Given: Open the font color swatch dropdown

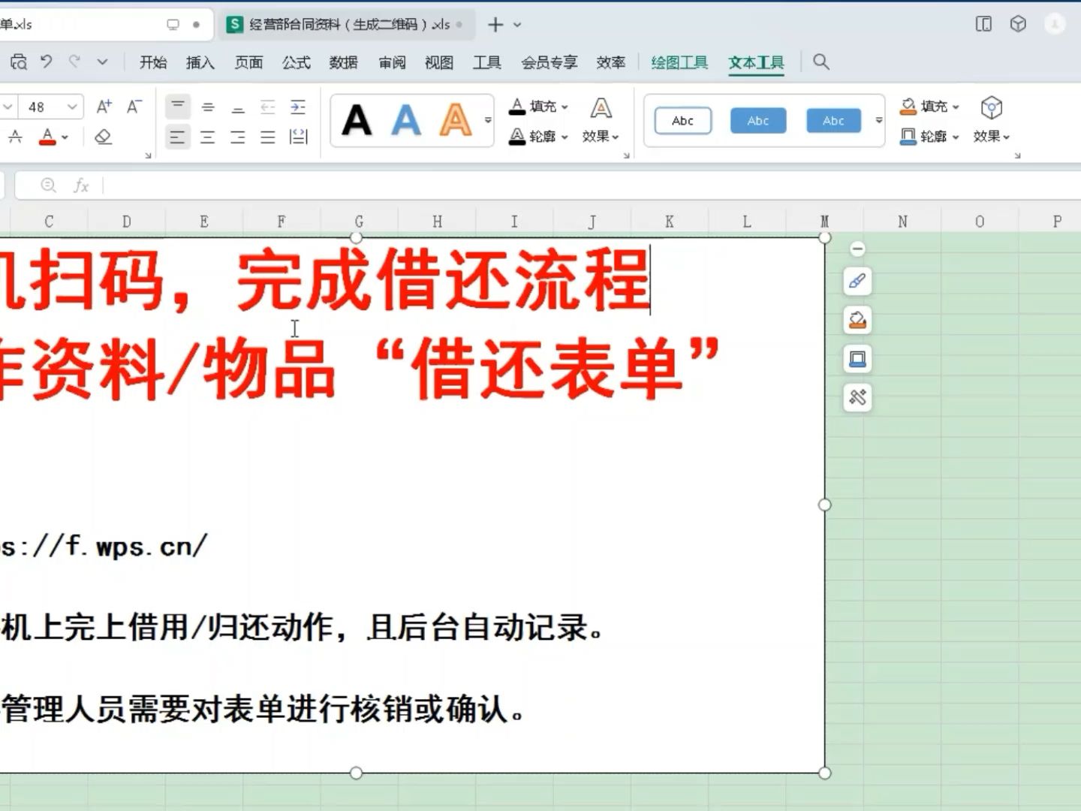Looking at the screenshot, I should pyautogui.click(x=63, y=137).
